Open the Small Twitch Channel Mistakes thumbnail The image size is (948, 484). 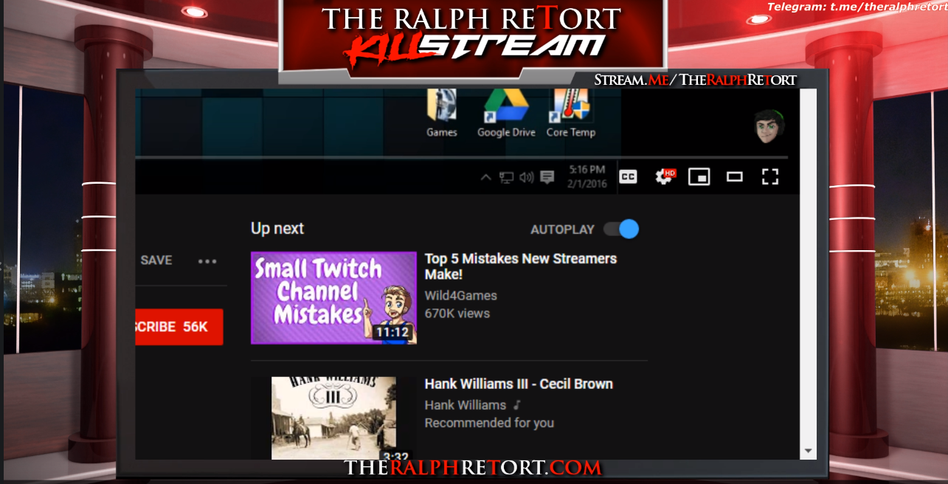coord(333,298)
